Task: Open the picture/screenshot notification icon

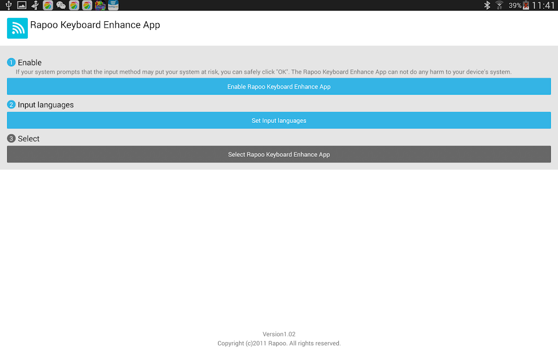Action: pos(22,5)
